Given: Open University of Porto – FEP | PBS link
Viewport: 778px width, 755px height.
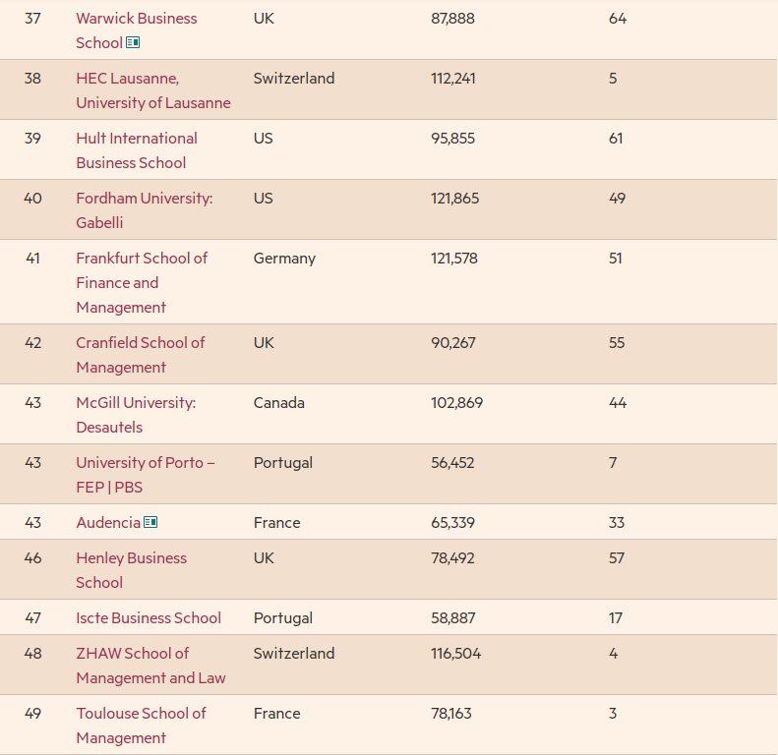Looking at the screenshot, I should pyautogui.click(x=146, y=475).
